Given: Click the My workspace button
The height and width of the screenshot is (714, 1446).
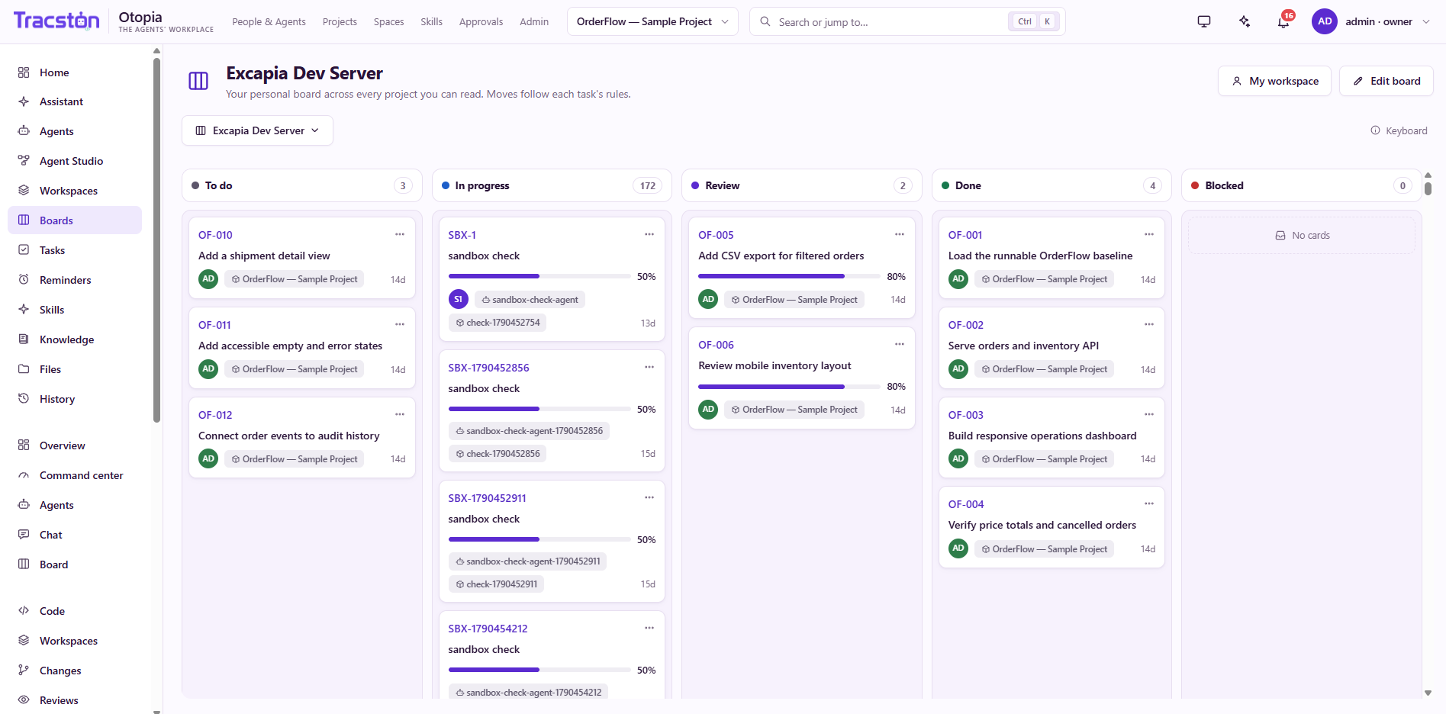Looking at the screenshot, I should [1274, 81].
